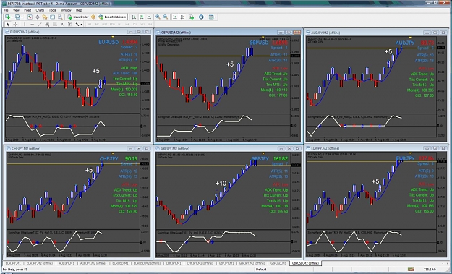Switch chart to candlesticks style
Image resolution: width=452 pixels, height=274 pixels.
(142, 17)
